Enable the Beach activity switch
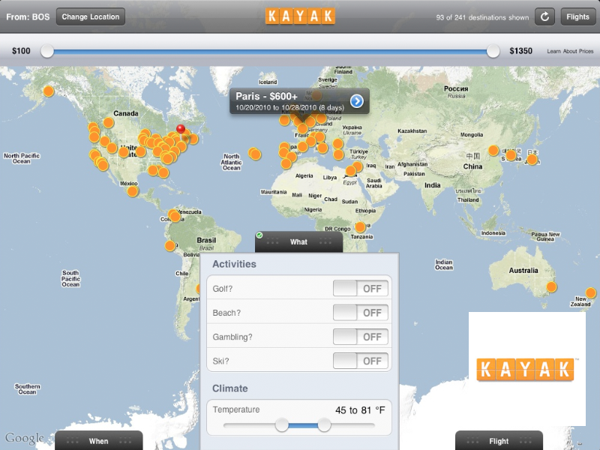Viewport: 600px width, 450px height. pyautogui.click(x=361, y=313)
